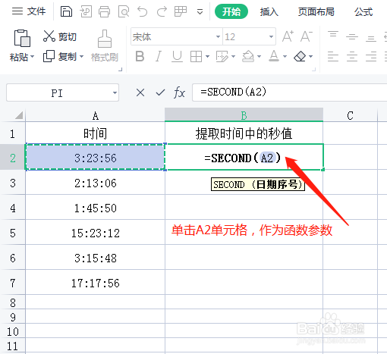The image size is (387, 354).
Task: Click bottom vertical align icon
Action: tap(371, 39)
